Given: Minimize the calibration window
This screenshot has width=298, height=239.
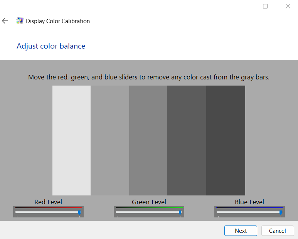Looking at the screenshot, I should click(243, 6).
